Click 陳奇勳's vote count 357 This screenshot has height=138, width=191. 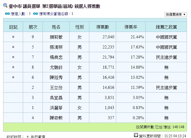point(111,118)
